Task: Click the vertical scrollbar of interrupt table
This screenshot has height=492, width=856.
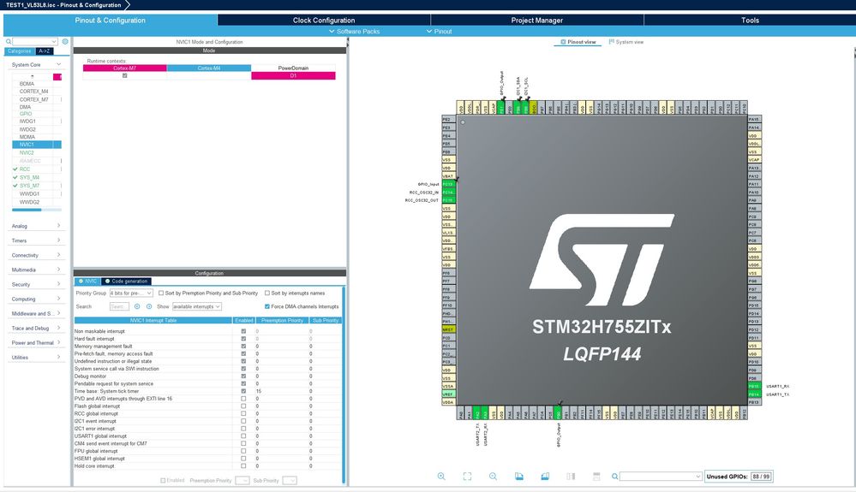Action: pyautogui.click(x=344, y=384)
